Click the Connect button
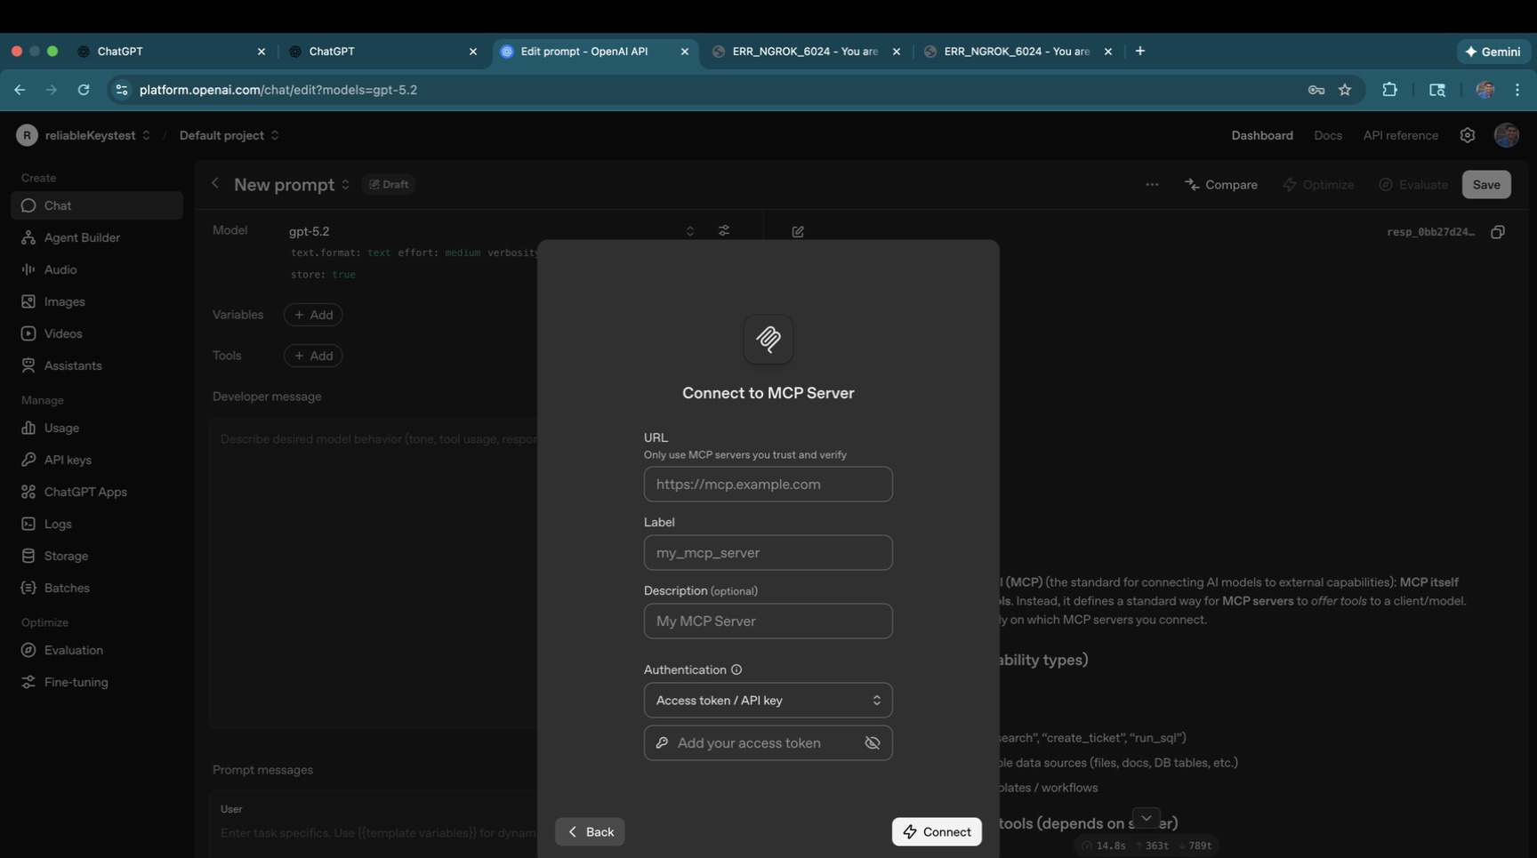Screen dimensions: 1537x858 [x=937, y=832]
